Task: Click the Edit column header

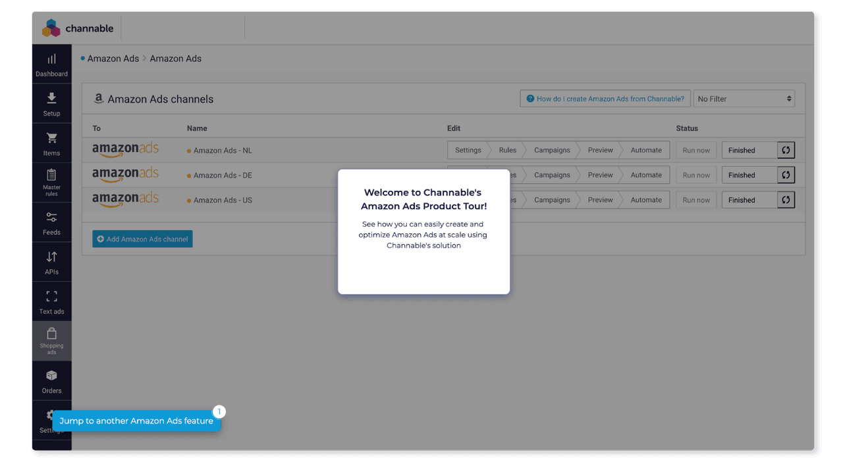Action: [454, 128]
